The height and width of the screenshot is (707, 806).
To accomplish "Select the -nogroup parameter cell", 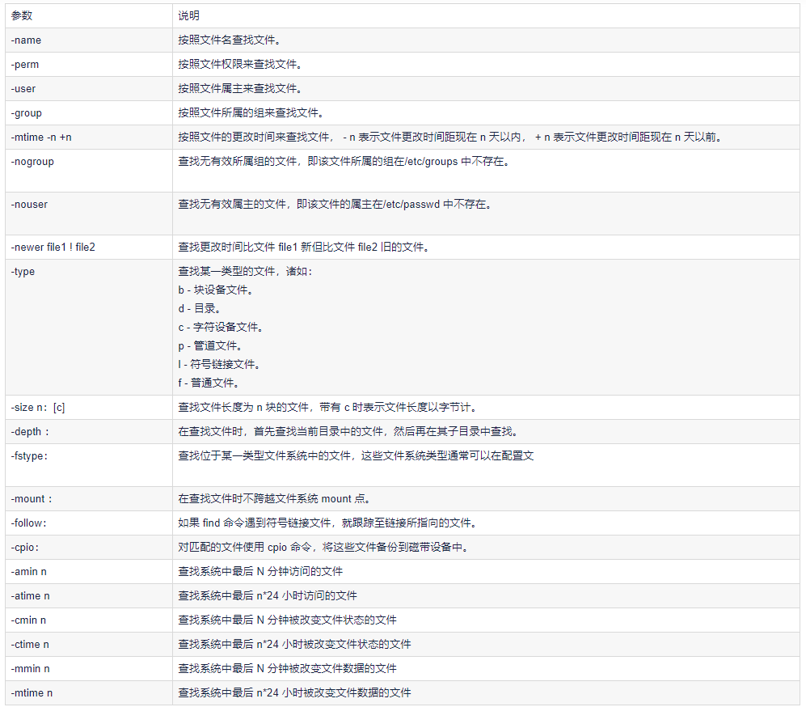I will 32,161.
